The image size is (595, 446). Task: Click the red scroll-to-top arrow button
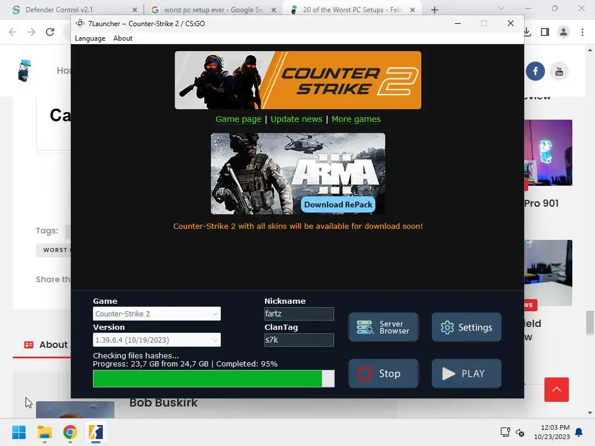pyautogui.click(x=556, y=390)
